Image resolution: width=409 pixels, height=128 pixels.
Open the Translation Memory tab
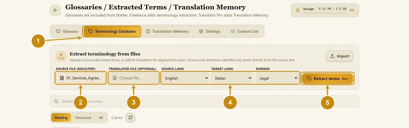167,31
